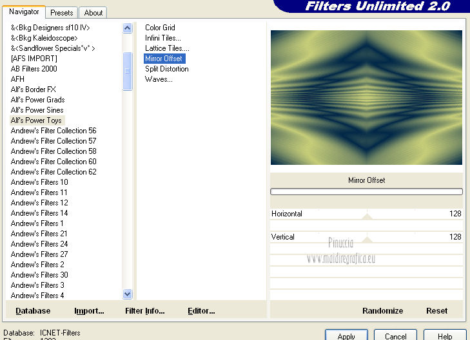
Task: Select Alf's Power Toys category
Action: click(x=36, y=120)
